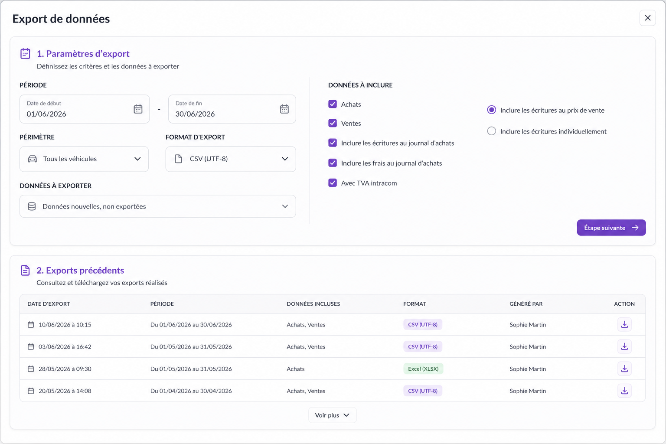Image resolution: width=666 pixels, height=444 pixels.
Task: Click calendar icon beside 03/06/2026 à 16:42
Action: pos(31,347)
